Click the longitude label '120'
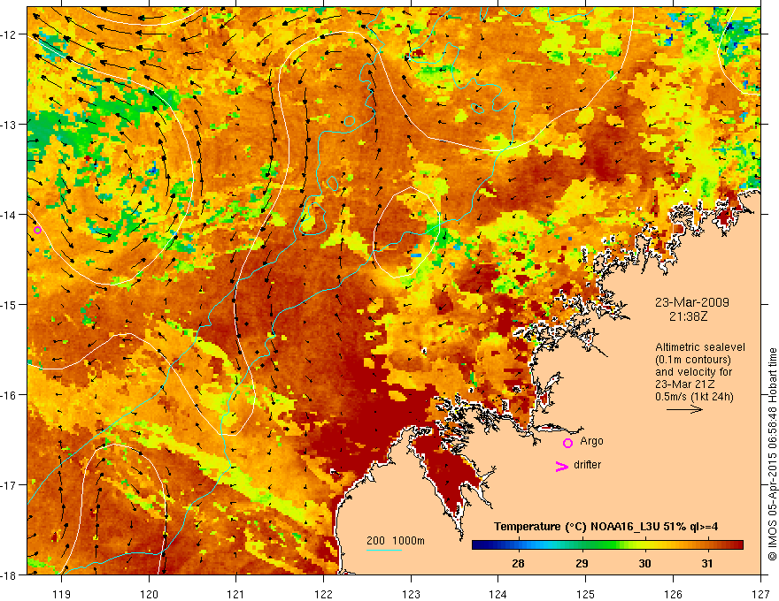Viewport: 779px width, 601px height. tap(149, 594)
